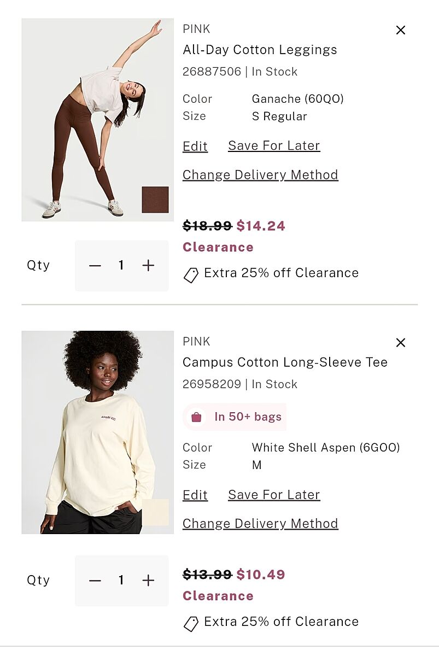439x656 pixels.
Task: Increase quantity of All-Day Cotton Leggings
Action: click(x=148, y=266)
